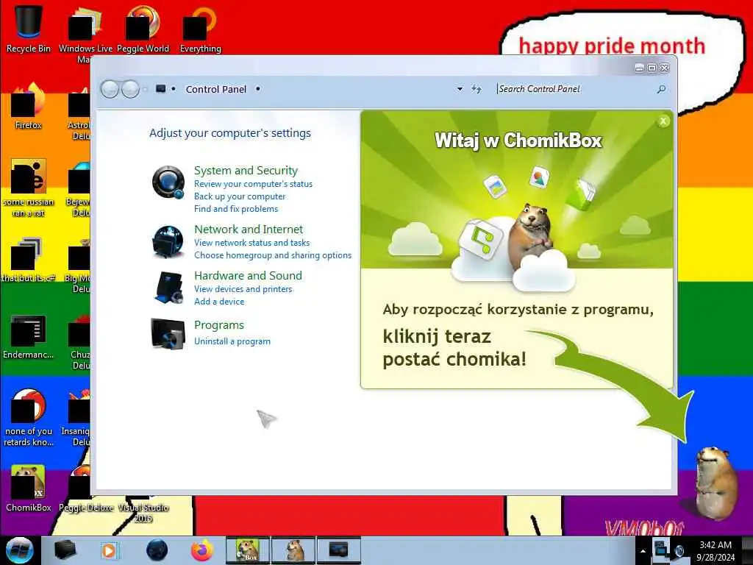Image resolution: width=753 pixels, height=565 pixels.
Task: Open Firefox desktop shortcut
Action: point(29,107)
